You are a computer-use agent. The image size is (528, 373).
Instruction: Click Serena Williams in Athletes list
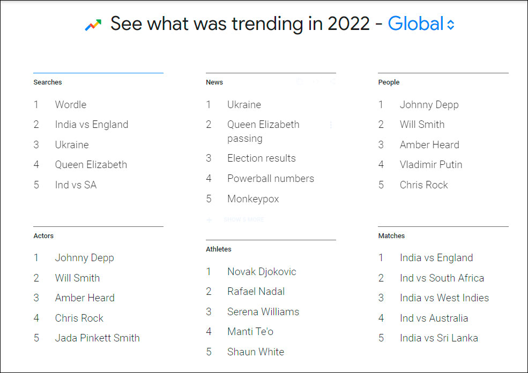coord(263,311)
